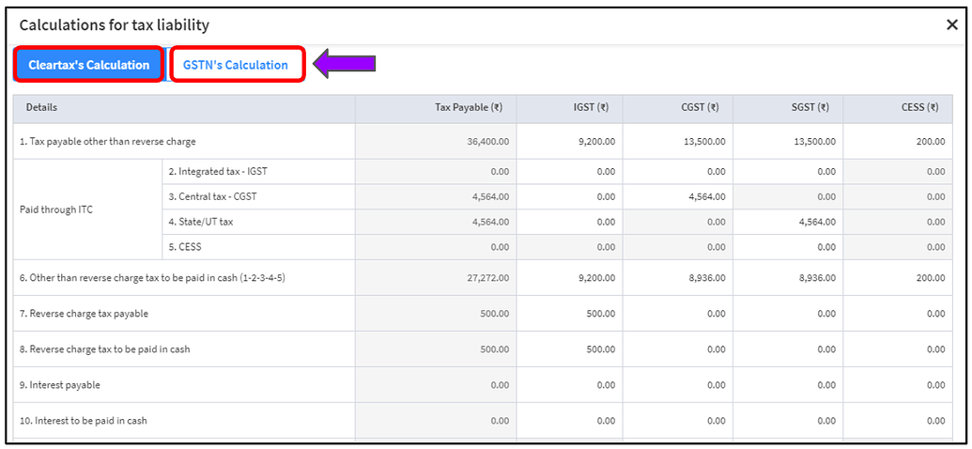Click Tax Payable 4,564.00 in Central tax row
The height and width of the screenshot is (449, 972).
coord(491,196)
